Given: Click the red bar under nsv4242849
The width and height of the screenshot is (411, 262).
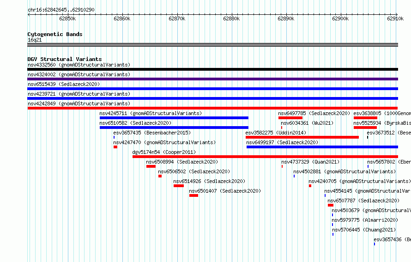Looking at the screenshot, I should [212, 108].
